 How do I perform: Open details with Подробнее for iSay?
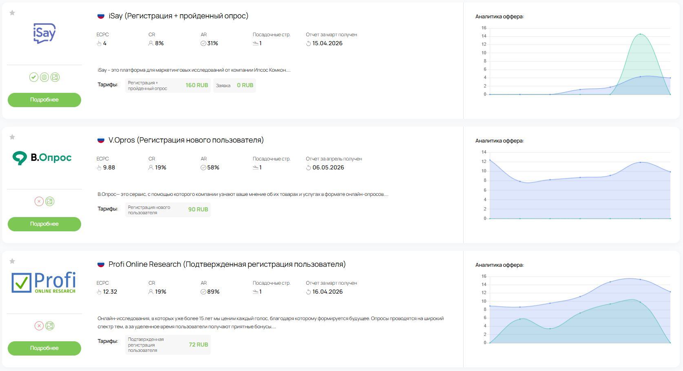[44, 100]
